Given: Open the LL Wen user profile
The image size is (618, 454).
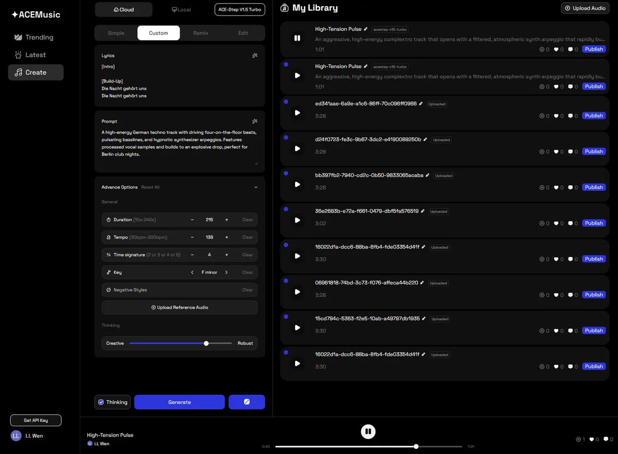Looking at the screenshot, I should 27,435.
